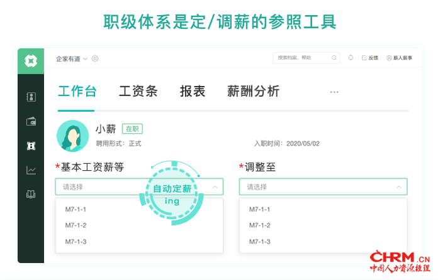Viewport: 438px width, 280px height.
Task: Show more tabs via ellipsis
Action: pos(334,92)
